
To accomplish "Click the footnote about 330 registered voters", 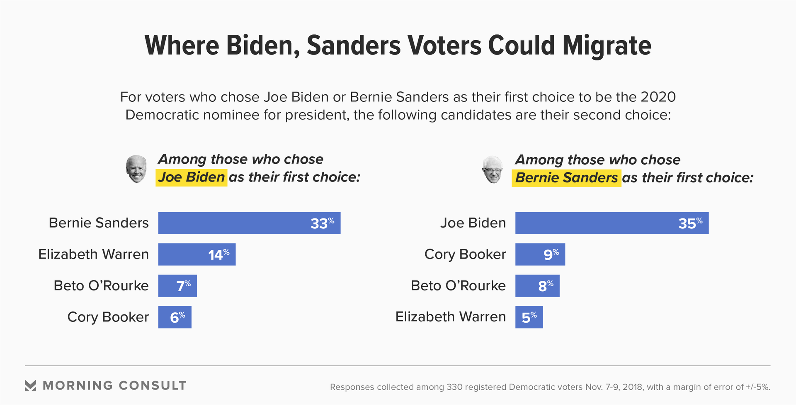I will click(x=550, y=387).
